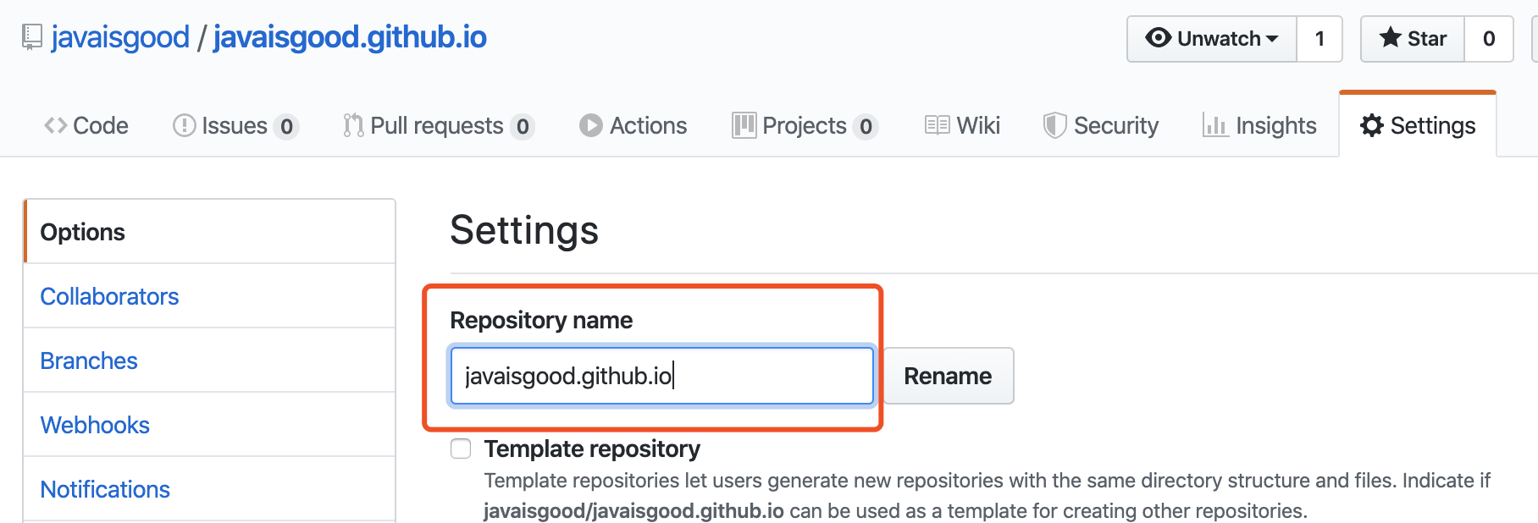
Task: Click the Insights graph icon
Action: coord(1215,125)
